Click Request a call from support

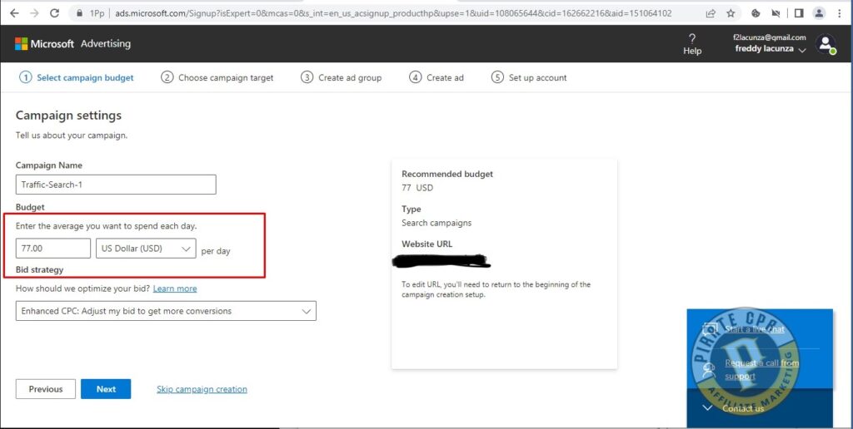(x=761, y=369)
